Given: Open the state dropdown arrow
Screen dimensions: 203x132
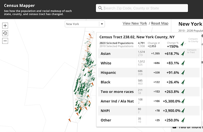Looking at the screenshot, I should (x=101, y=24).
